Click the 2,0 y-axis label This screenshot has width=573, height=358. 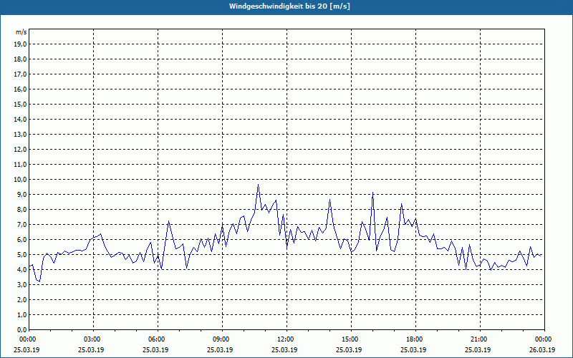point(22,299)
